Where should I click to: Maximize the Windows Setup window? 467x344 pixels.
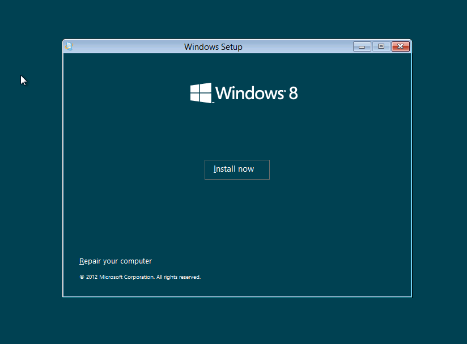[381, 46]
